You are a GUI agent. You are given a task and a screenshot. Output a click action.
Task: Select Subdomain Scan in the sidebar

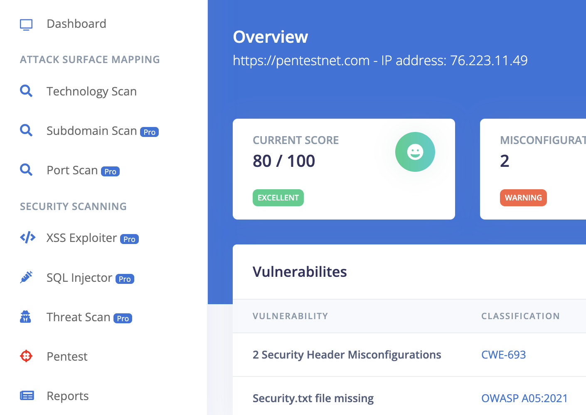[x=91, y=131]
